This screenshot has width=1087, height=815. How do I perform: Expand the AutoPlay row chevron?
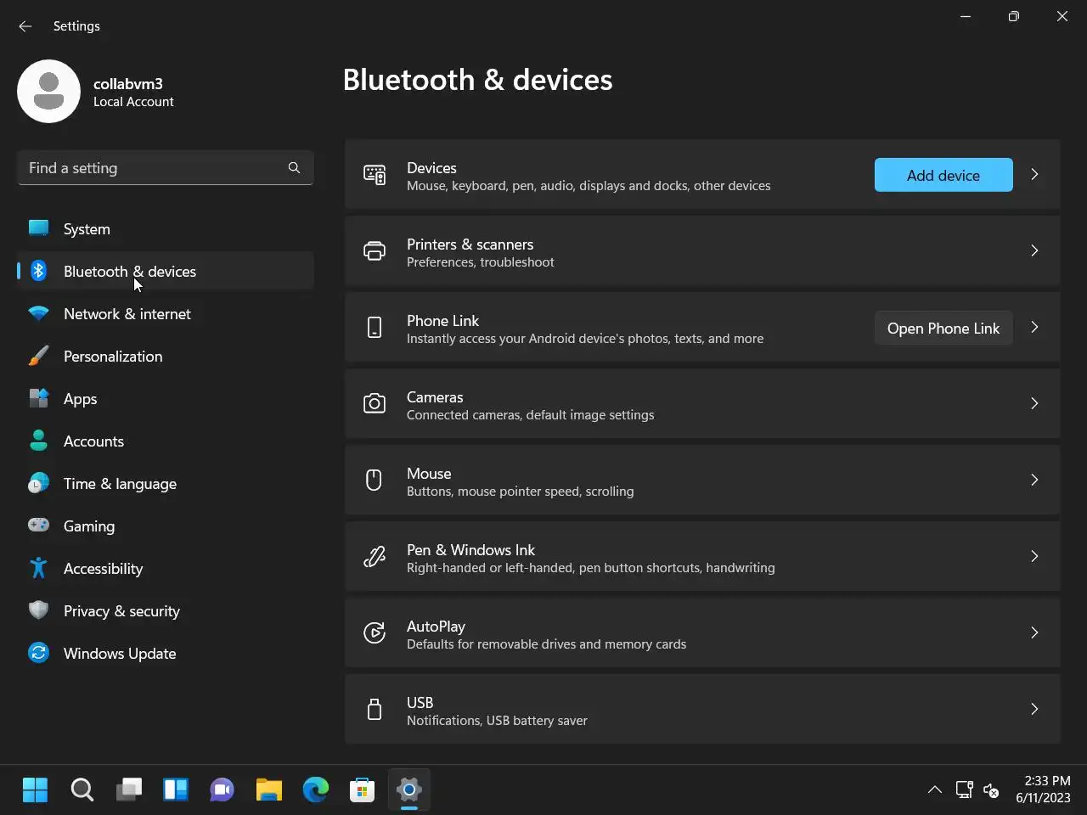tap(1034, 632)
